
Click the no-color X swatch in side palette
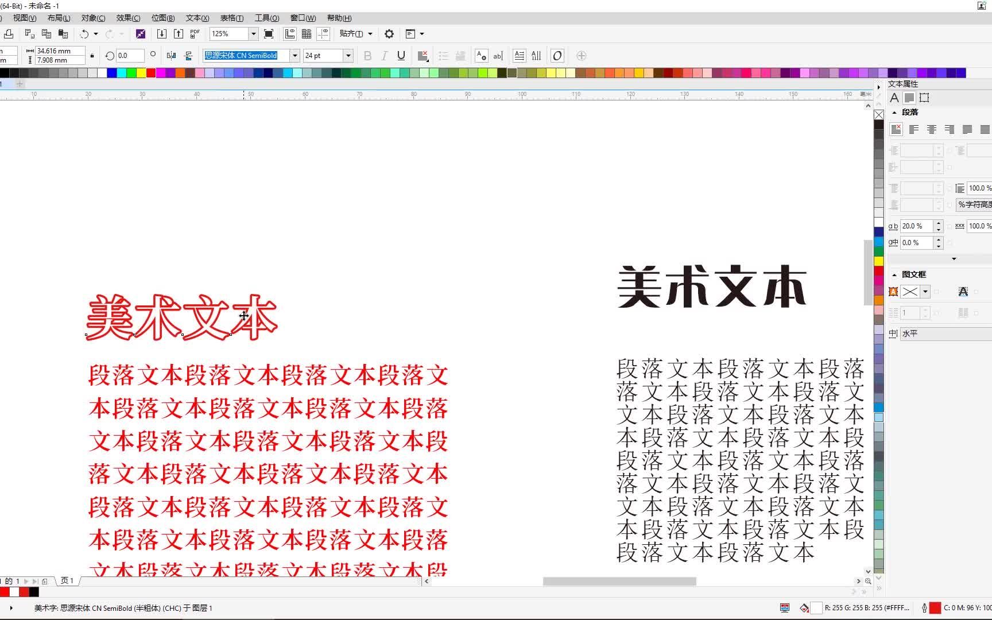click(879, 115)
